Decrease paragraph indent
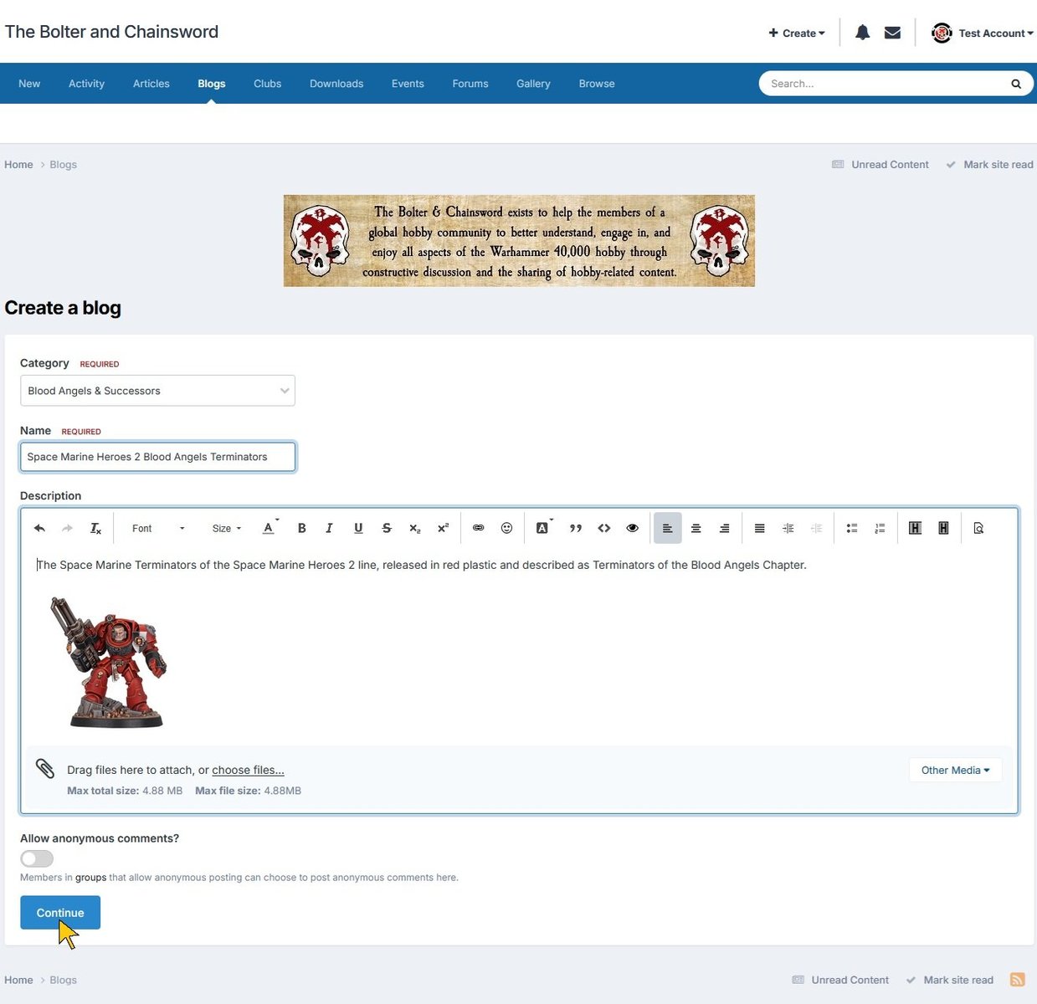The width and height of the screenshot is (1037, 1004). click(x=817, y=528)
